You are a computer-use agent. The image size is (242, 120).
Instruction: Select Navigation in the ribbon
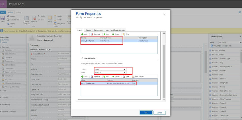tap(60, 23)
